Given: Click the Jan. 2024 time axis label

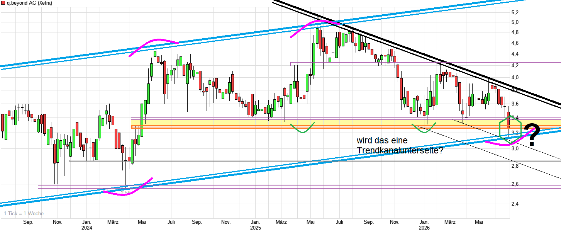Looking at the screenshot, I should click(86, 225).
